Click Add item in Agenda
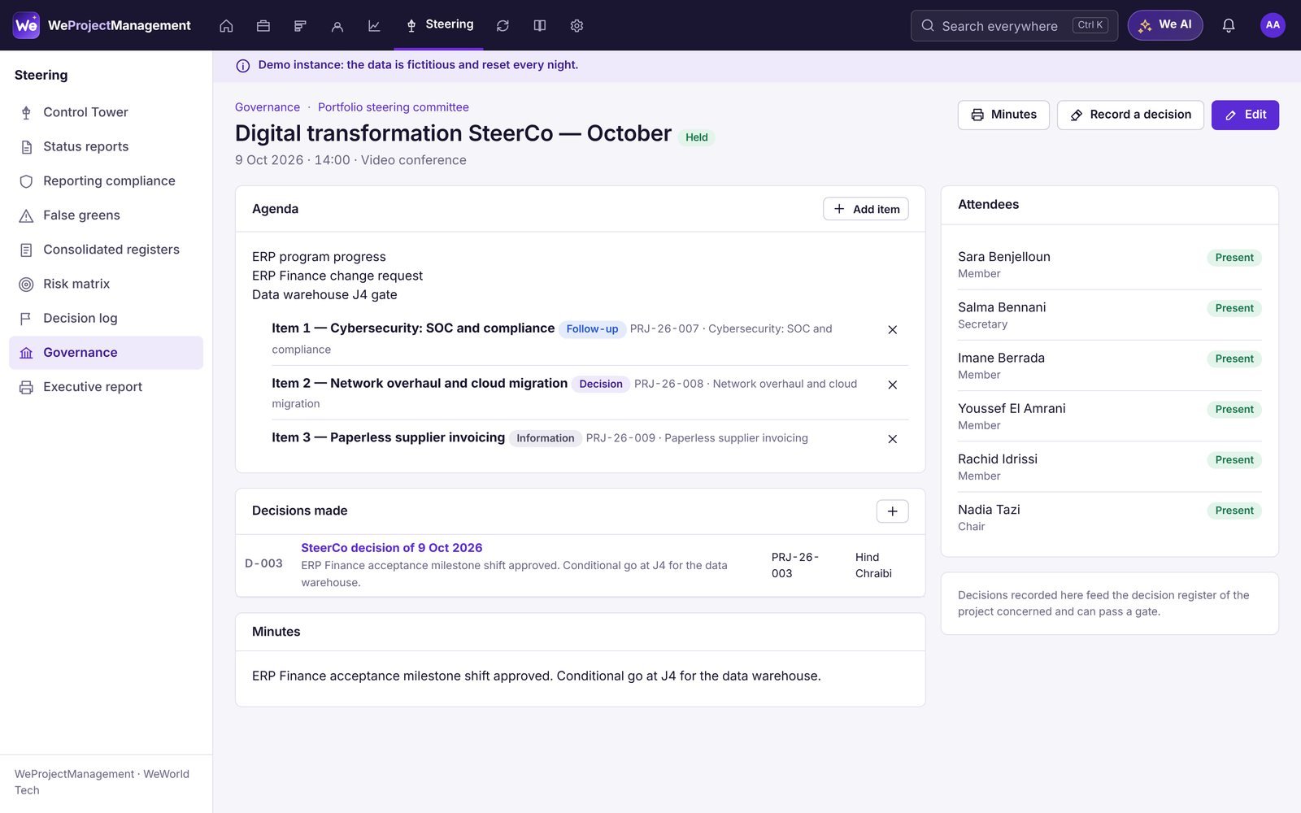The image size is (1301, 813). tap(866, 209)
